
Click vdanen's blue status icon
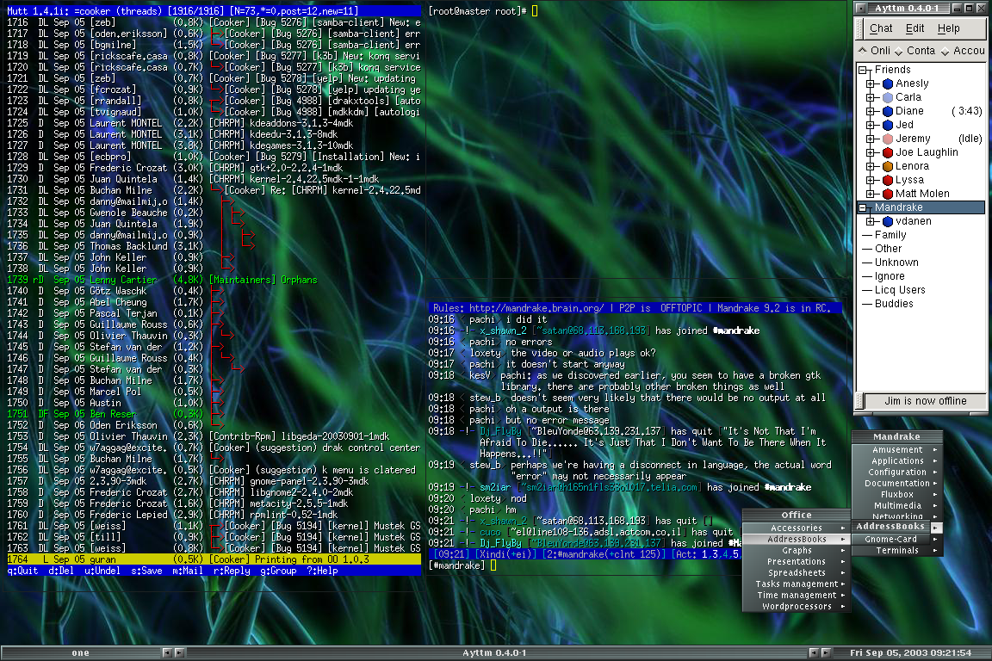(x=887, y=221)
